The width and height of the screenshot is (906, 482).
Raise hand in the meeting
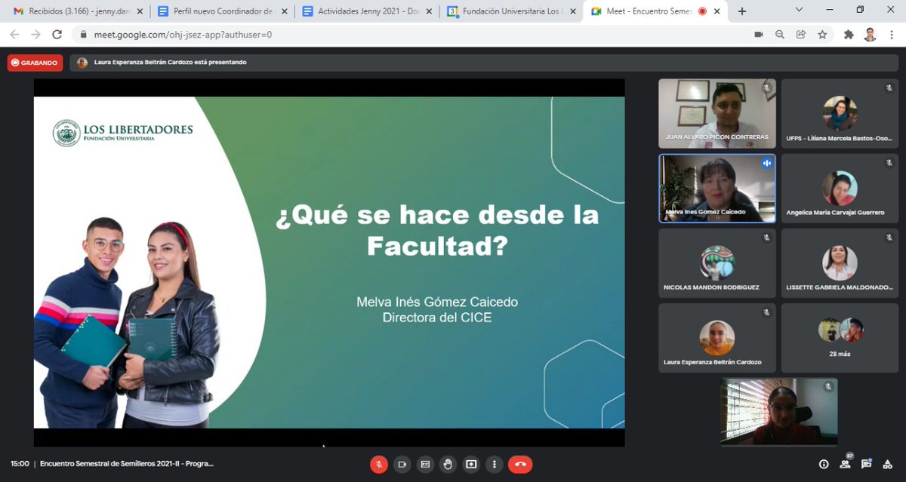pyautogui.click(x=448, y=464)
